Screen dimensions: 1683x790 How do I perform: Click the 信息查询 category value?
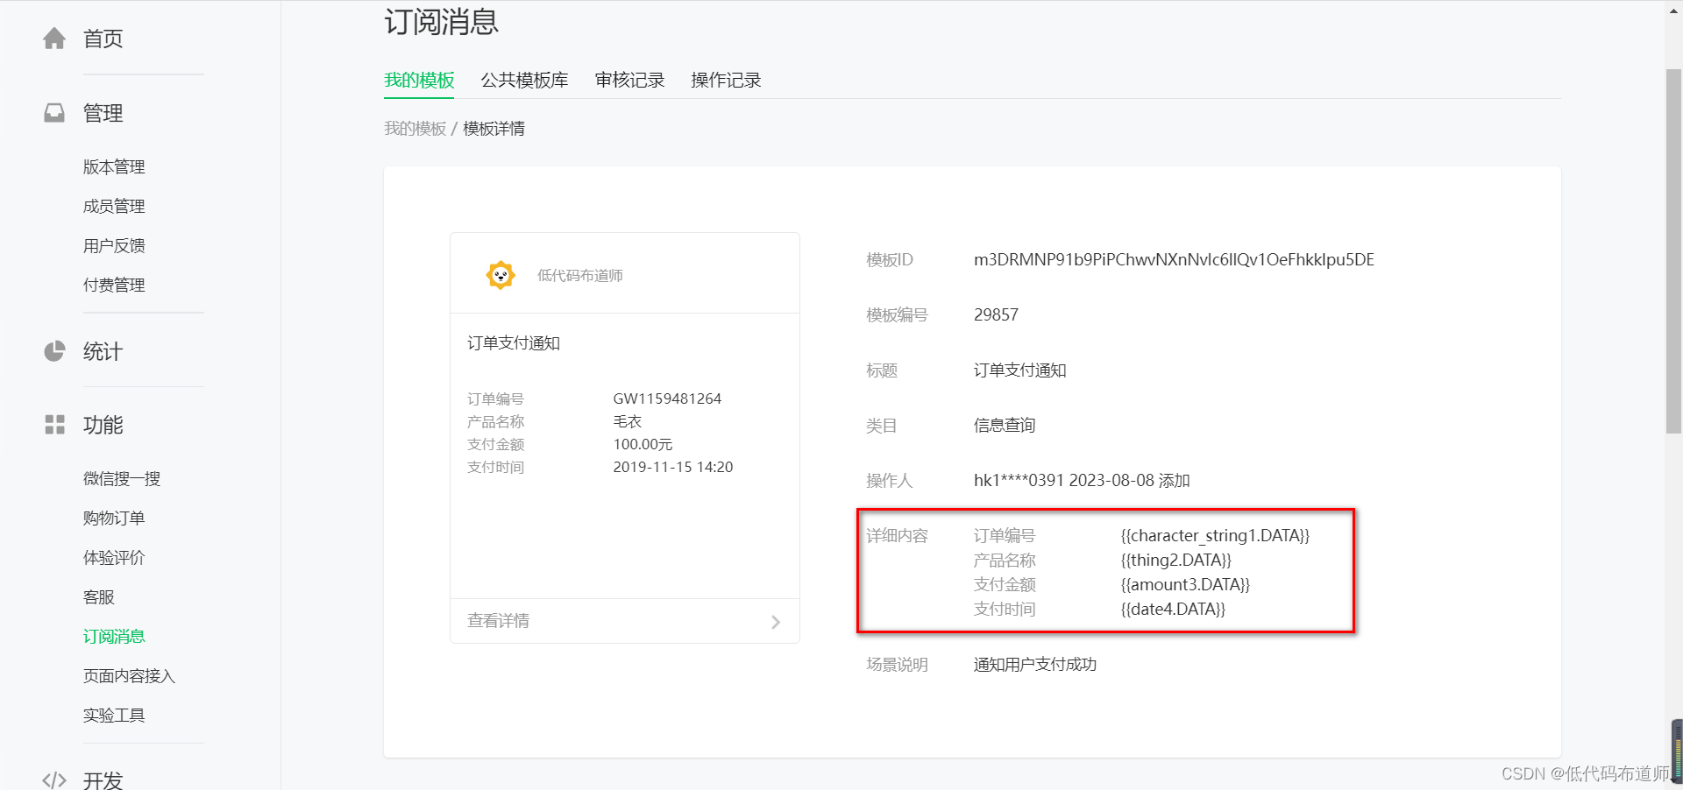(x=1005, y=426)
